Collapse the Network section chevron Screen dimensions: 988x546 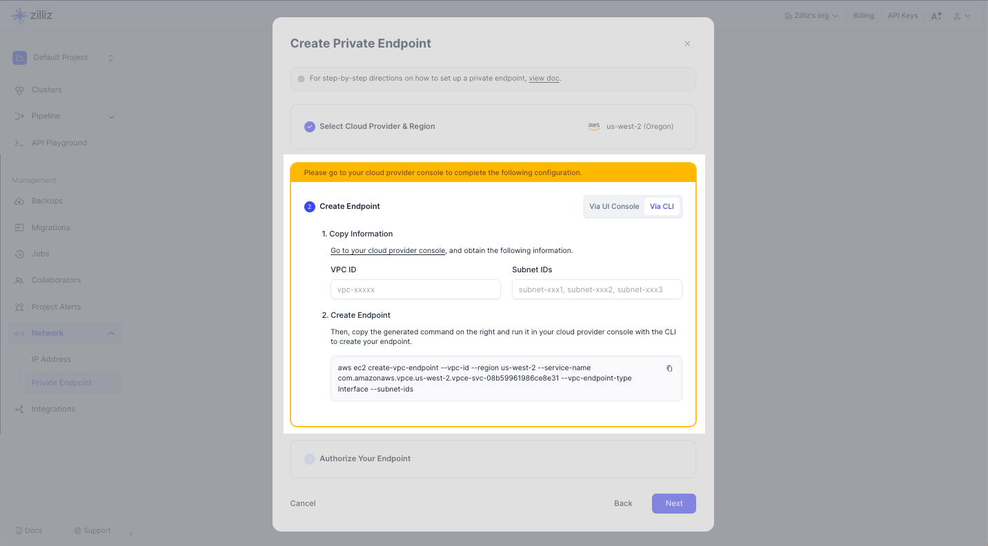click(x=111, y=334)
